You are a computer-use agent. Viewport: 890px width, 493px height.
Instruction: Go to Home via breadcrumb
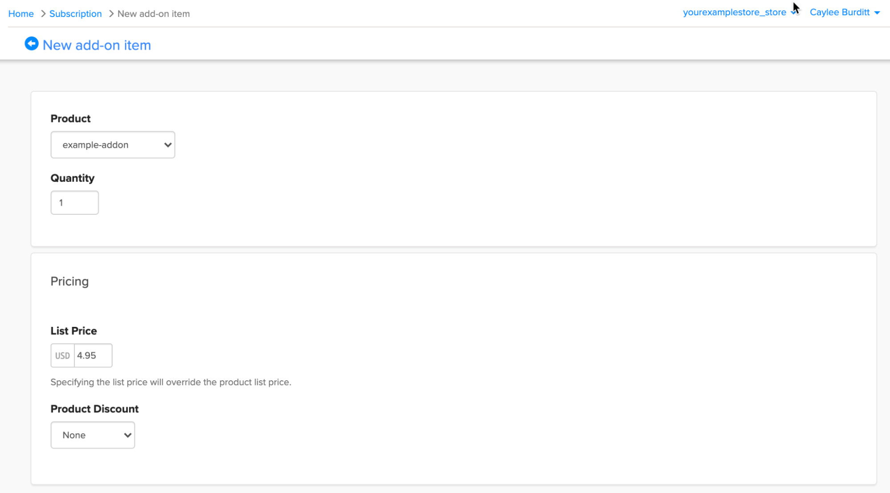(x=21, y=14)
